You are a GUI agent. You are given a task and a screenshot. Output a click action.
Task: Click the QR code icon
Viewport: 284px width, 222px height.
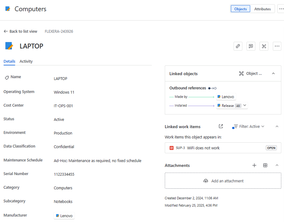pos(264,46)
